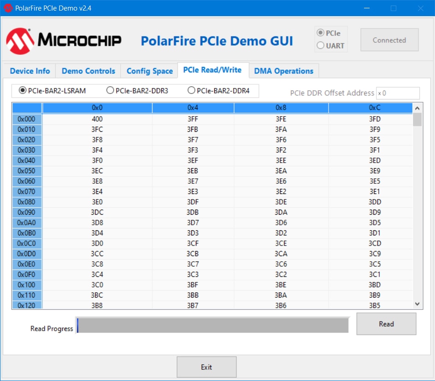Screen dimensions: 435x381
Task: Click the 0xC column header
Action: [370, 108]
